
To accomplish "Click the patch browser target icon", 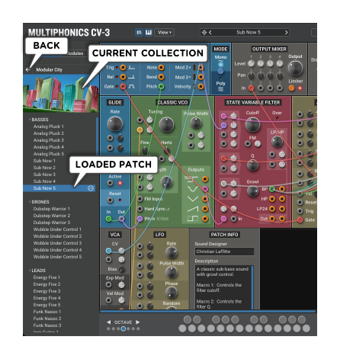I will 204,32.
